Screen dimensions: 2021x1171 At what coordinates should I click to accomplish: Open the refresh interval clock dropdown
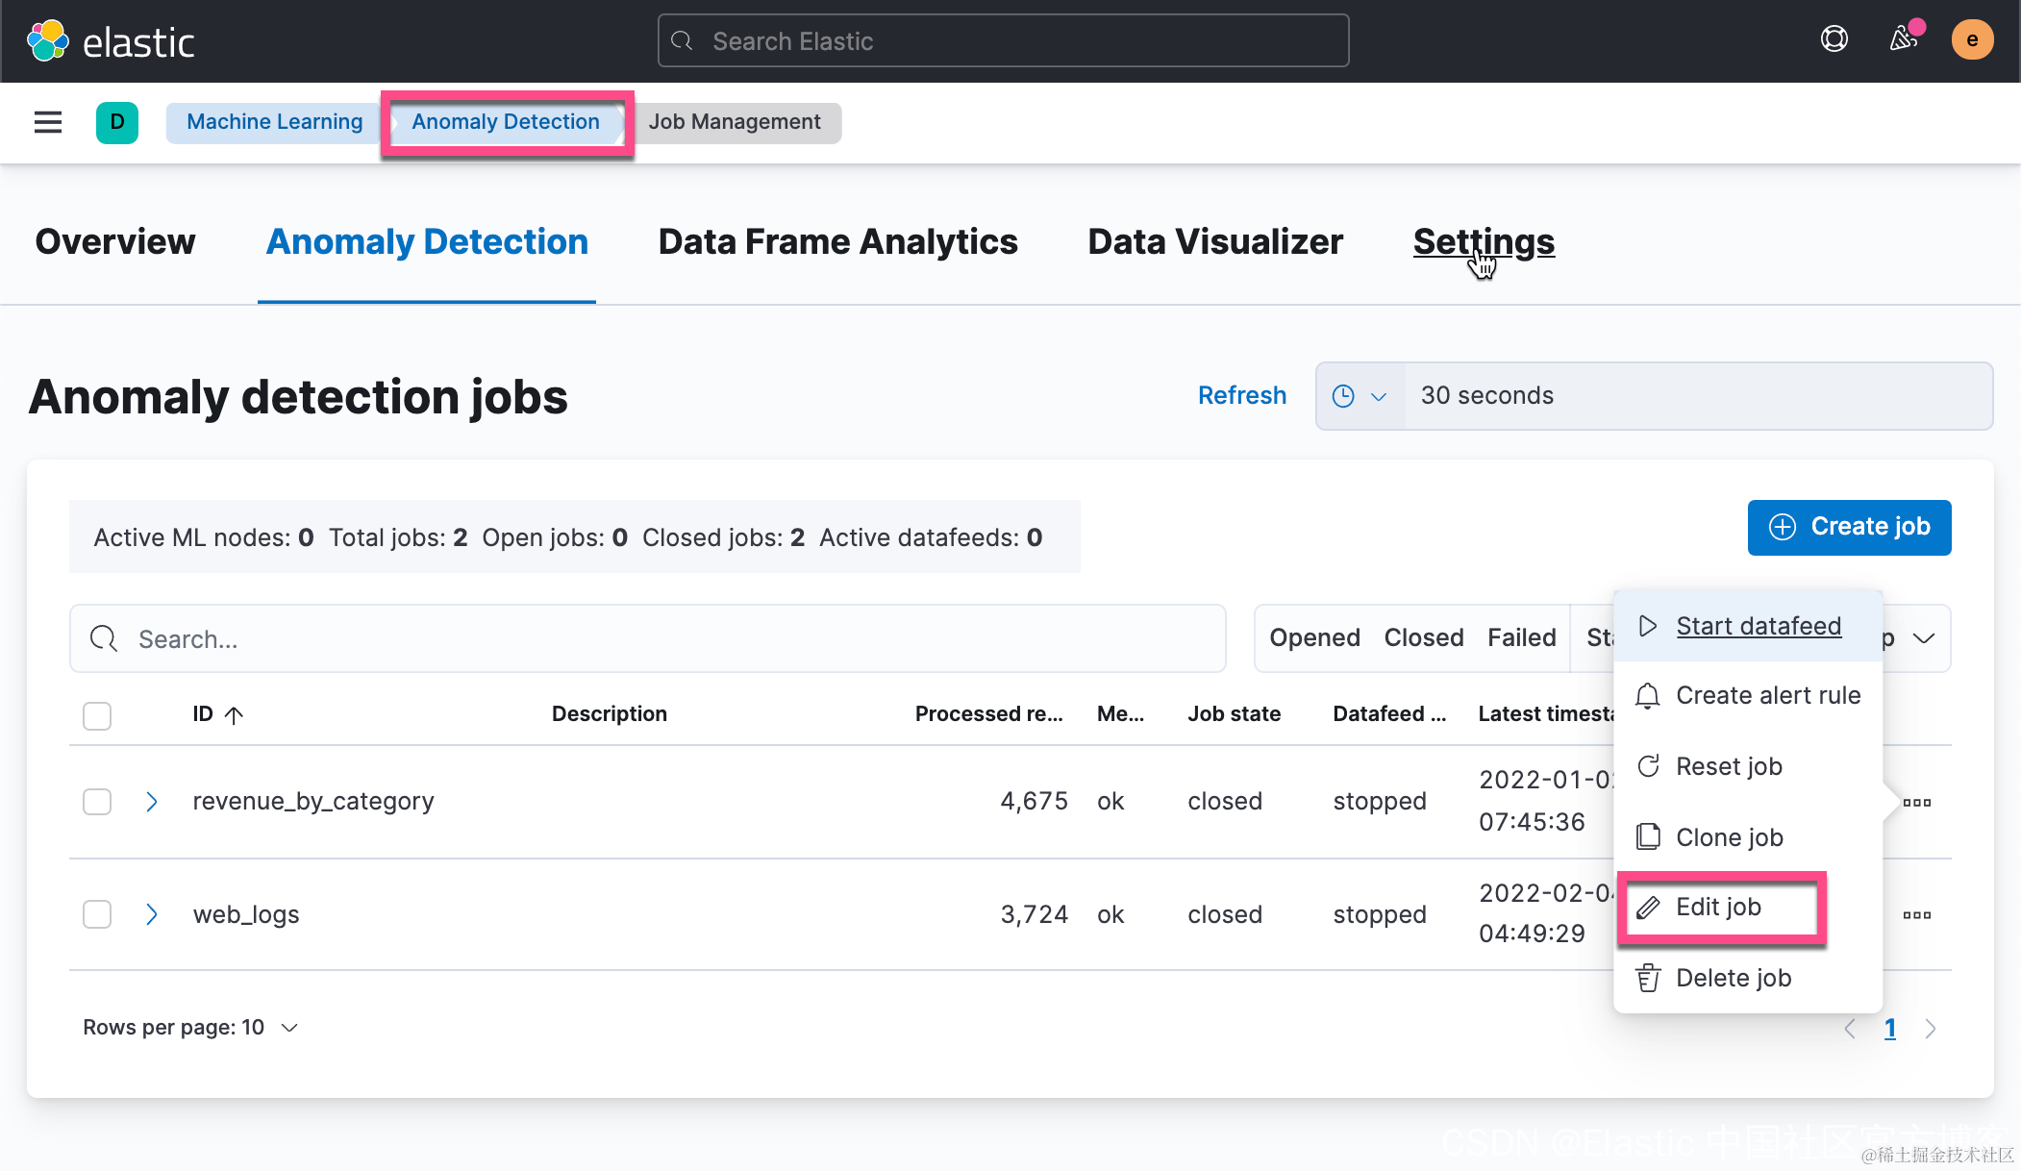1359,396
